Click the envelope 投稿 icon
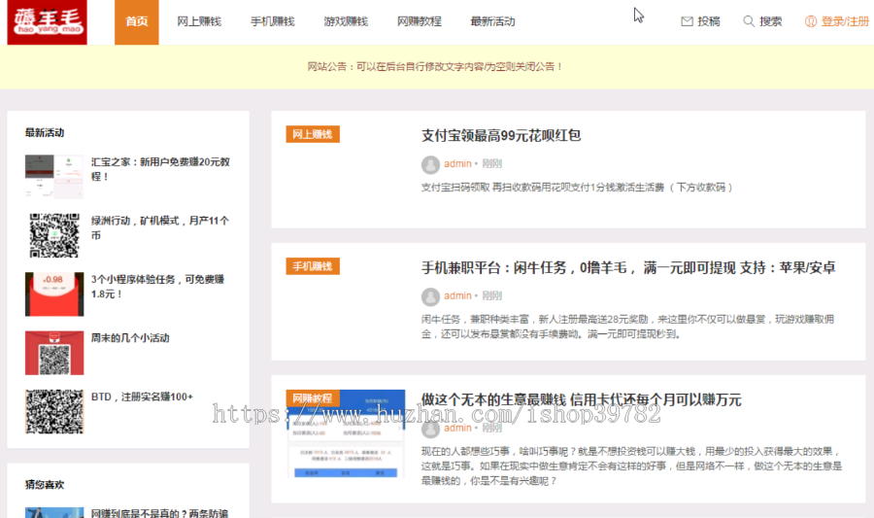This screenshot has height=518, width=874. (688, 21)
